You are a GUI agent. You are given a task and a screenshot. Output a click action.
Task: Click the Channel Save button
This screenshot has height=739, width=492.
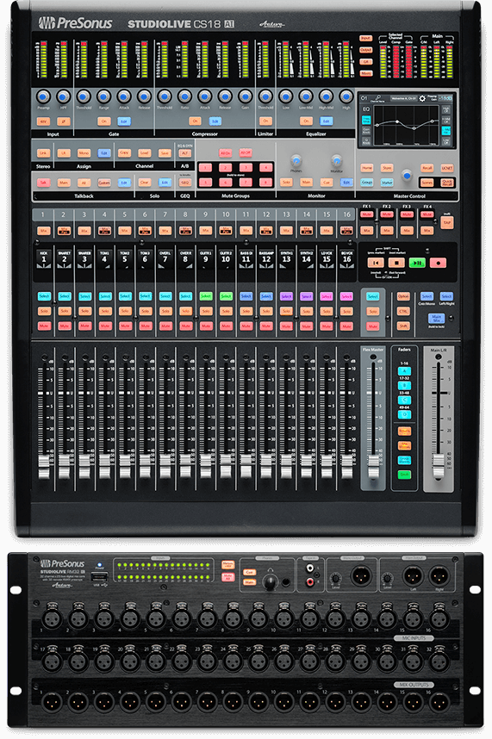coord(165,153)
